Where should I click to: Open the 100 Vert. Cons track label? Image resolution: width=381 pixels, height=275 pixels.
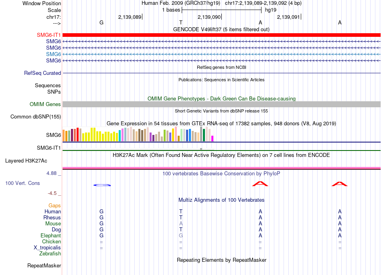coord(22,183)
